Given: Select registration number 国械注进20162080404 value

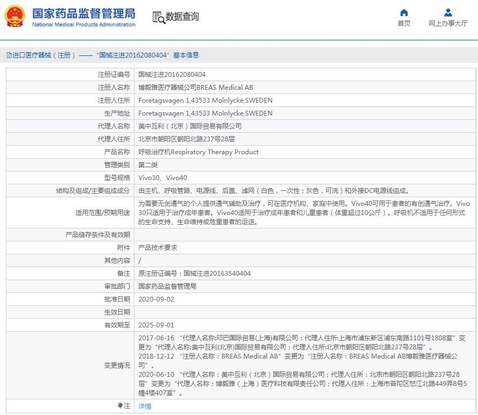Looking at the screenshot, I should click(172, 75).
